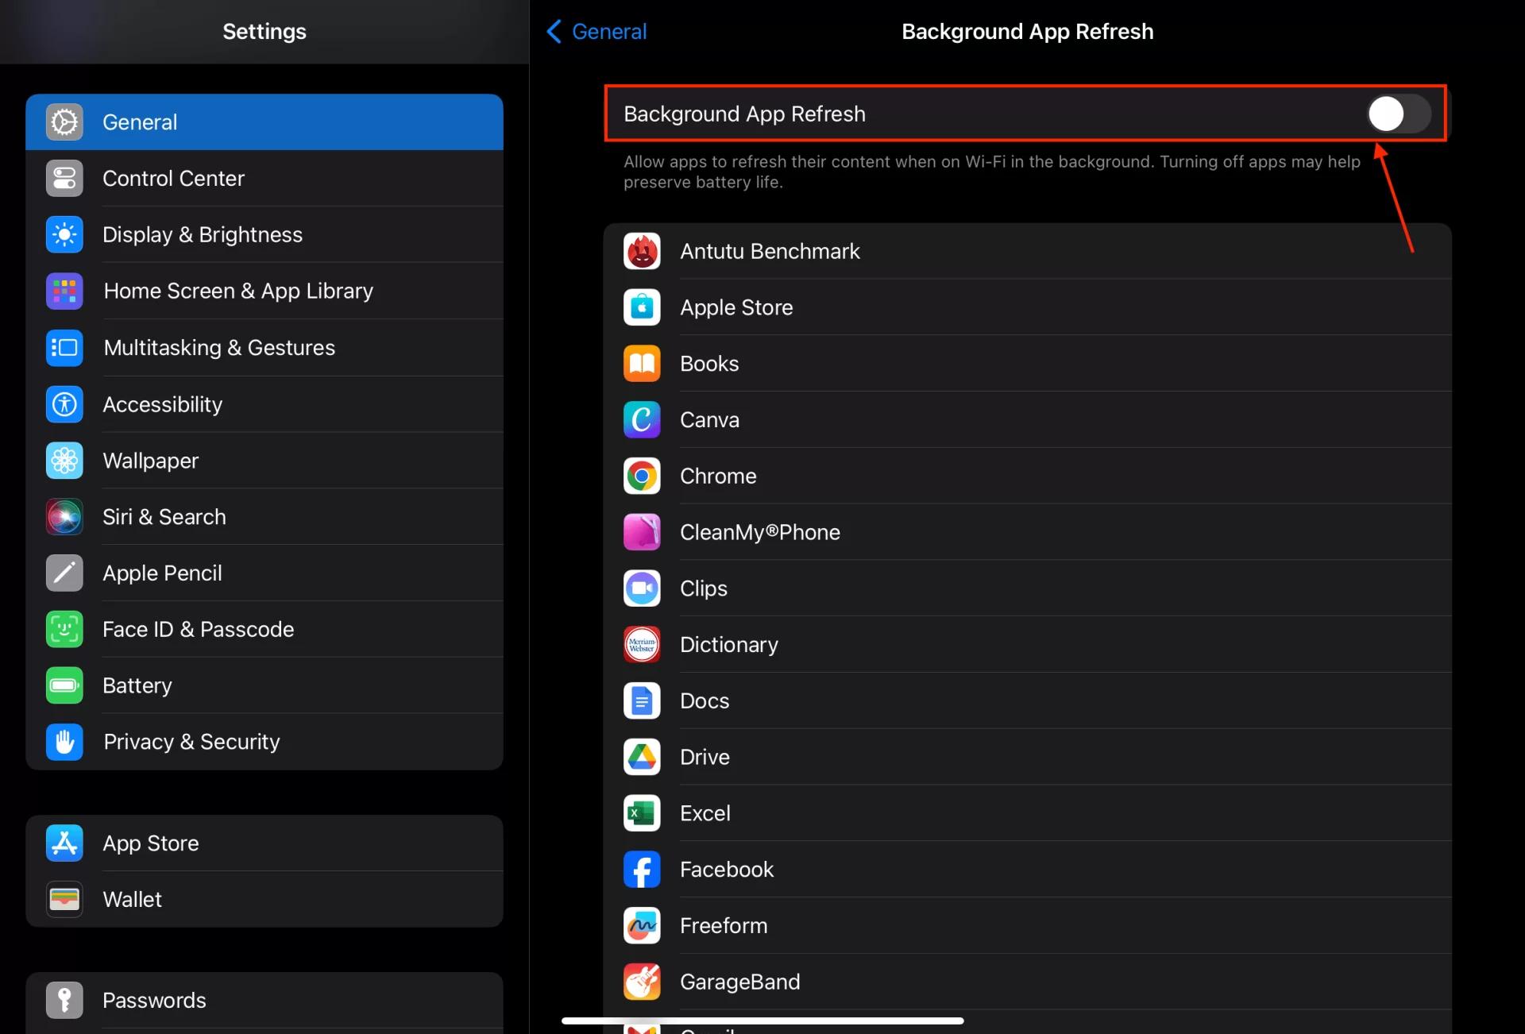Select the Antutu Benchmark row label
Viewport: 1525px width, 1034px height.
point(770,252)
